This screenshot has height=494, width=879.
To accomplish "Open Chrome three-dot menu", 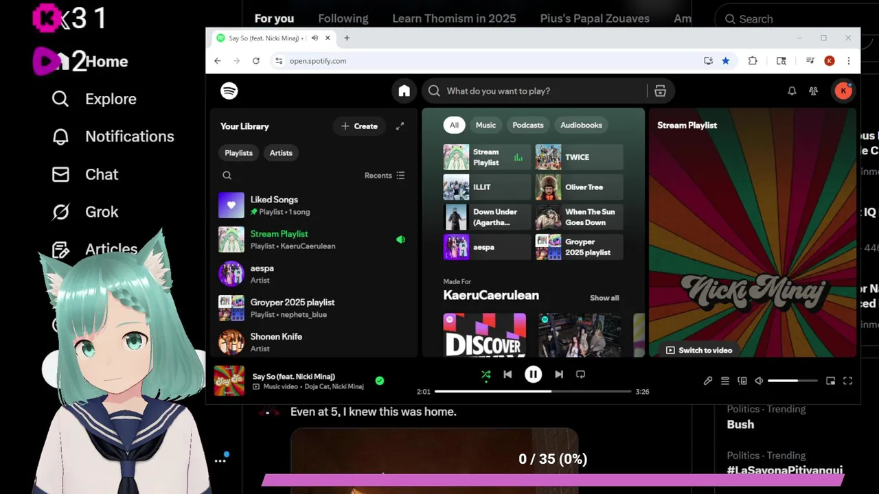I will (849, 60).
